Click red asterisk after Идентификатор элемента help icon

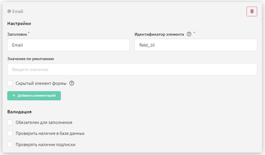(194, 32)
